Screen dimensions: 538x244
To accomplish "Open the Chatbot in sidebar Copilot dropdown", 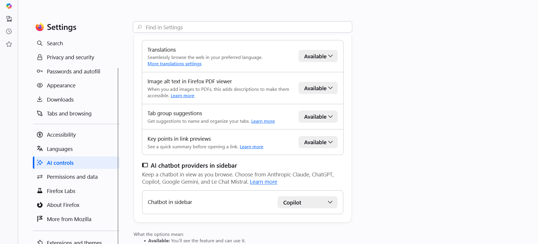I will pyautogui.click(x=308, y=202).
